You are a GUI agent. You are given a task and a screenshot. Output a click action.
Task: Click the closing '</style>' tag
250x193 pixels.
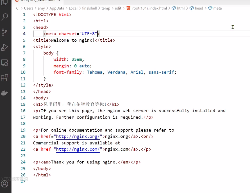tap(43, 85)
